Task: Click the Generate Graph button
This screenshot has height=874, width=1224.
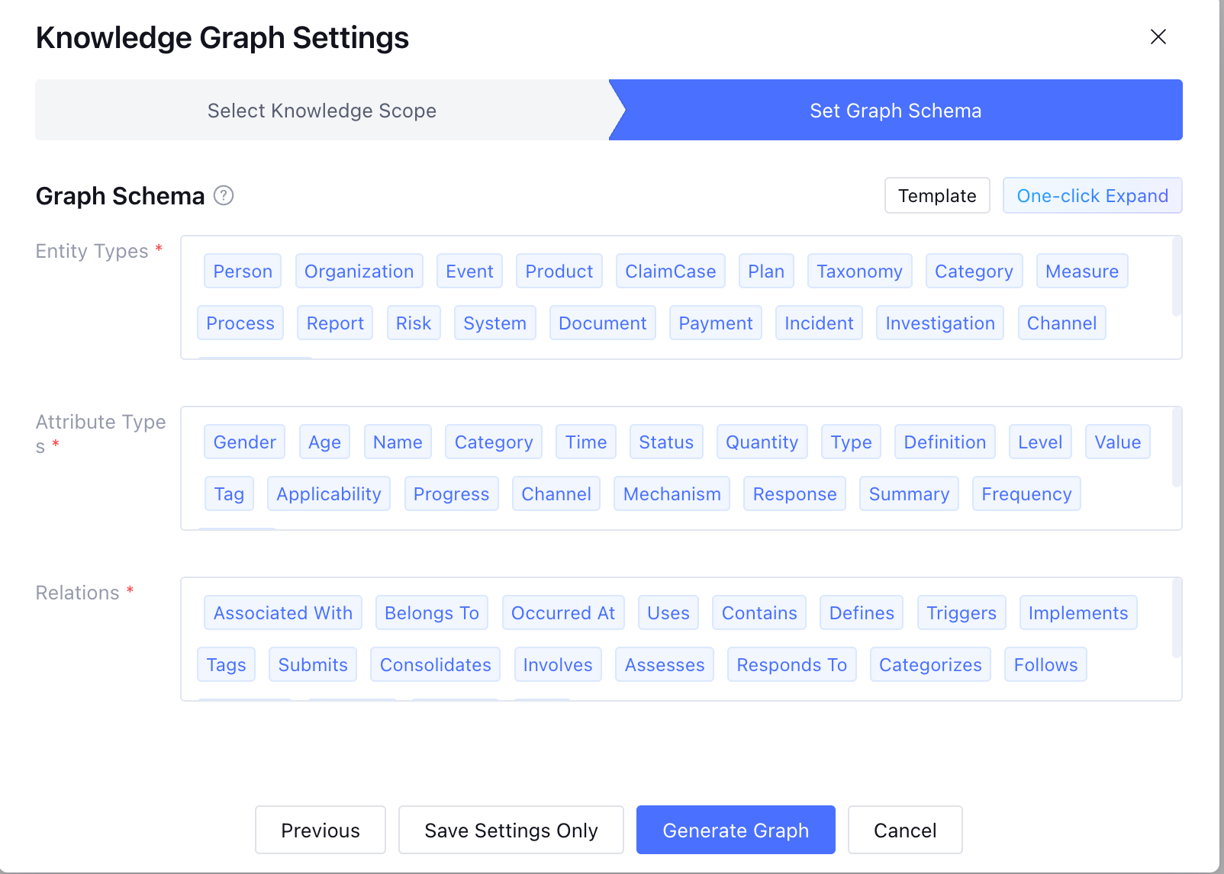Action: tap(736, 830)
